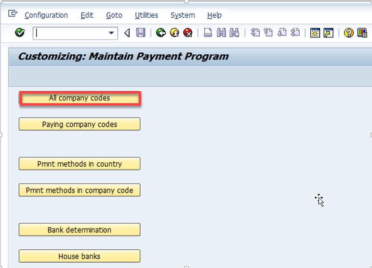The width and height of the screenshot is (372, 268).
Task: Open the Edit menu
Action: click(x=87, y=15)
